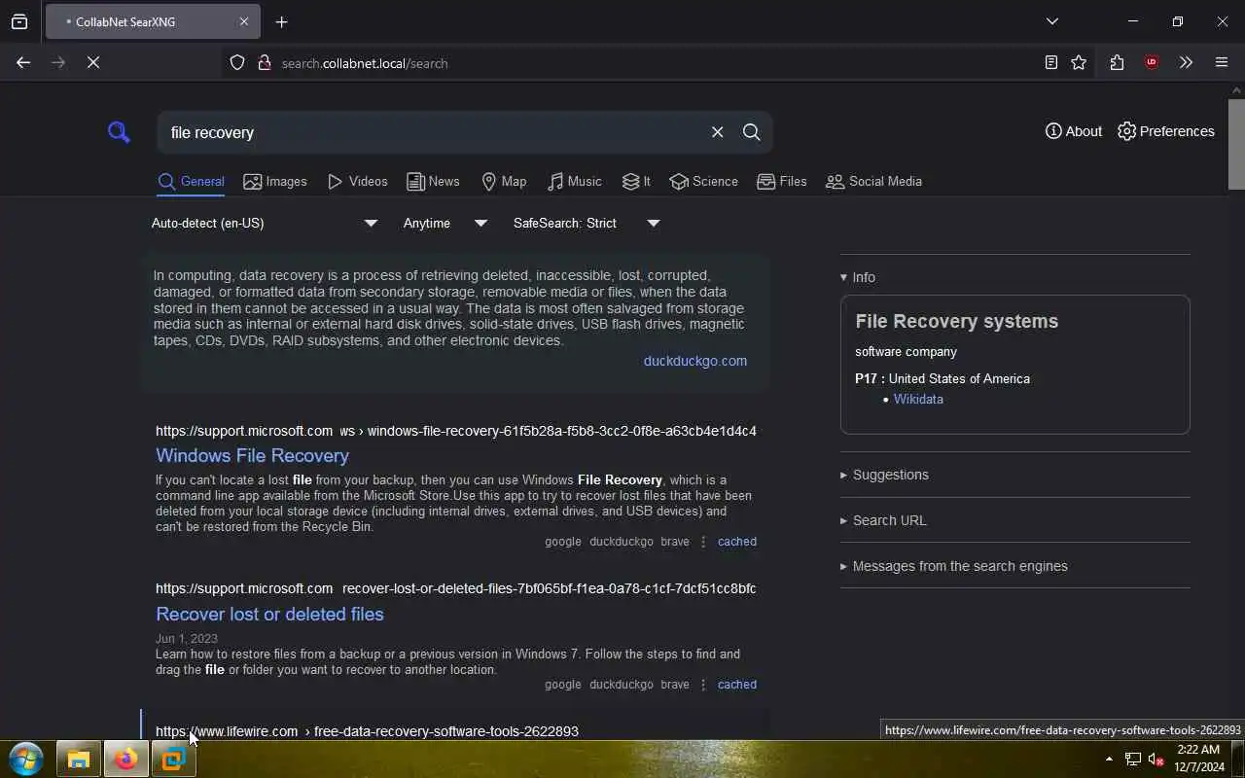
Task: Switch to the News tab
Action: coord(433,182)
